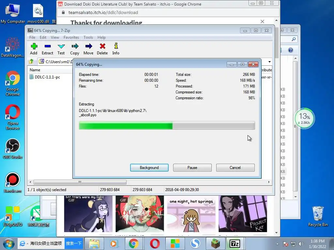The height and width of the screenshot is (250, 334).
Task: Click the Chrome padlock site info icon
Action: pos(63,13)
